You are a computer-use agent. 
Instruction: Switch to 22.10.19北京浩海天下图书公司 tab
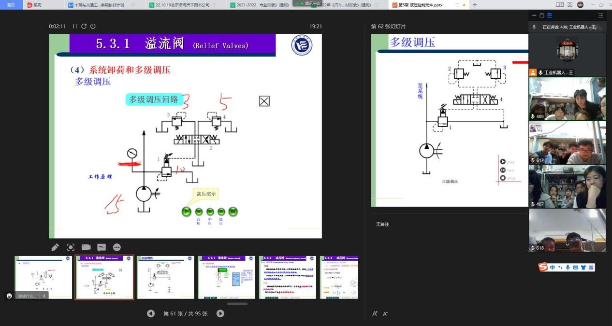(x=186, y=5)
